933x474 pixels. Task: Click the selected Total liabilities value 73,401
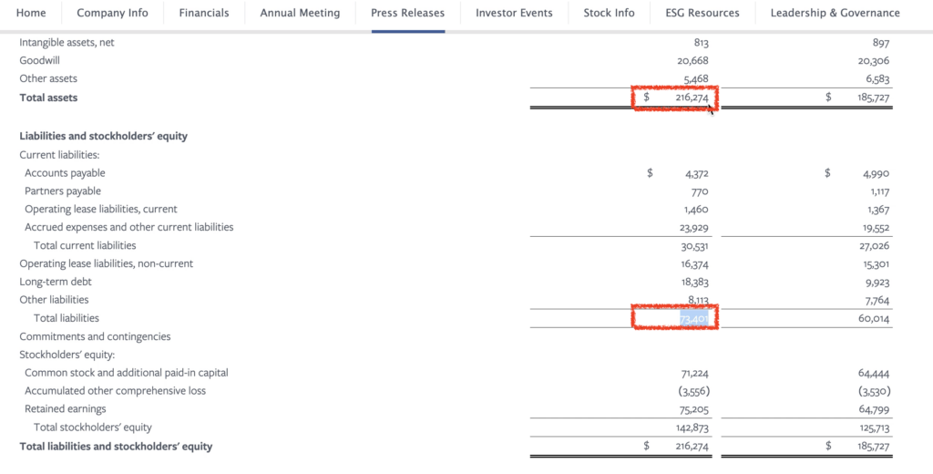tap(693, 318)
